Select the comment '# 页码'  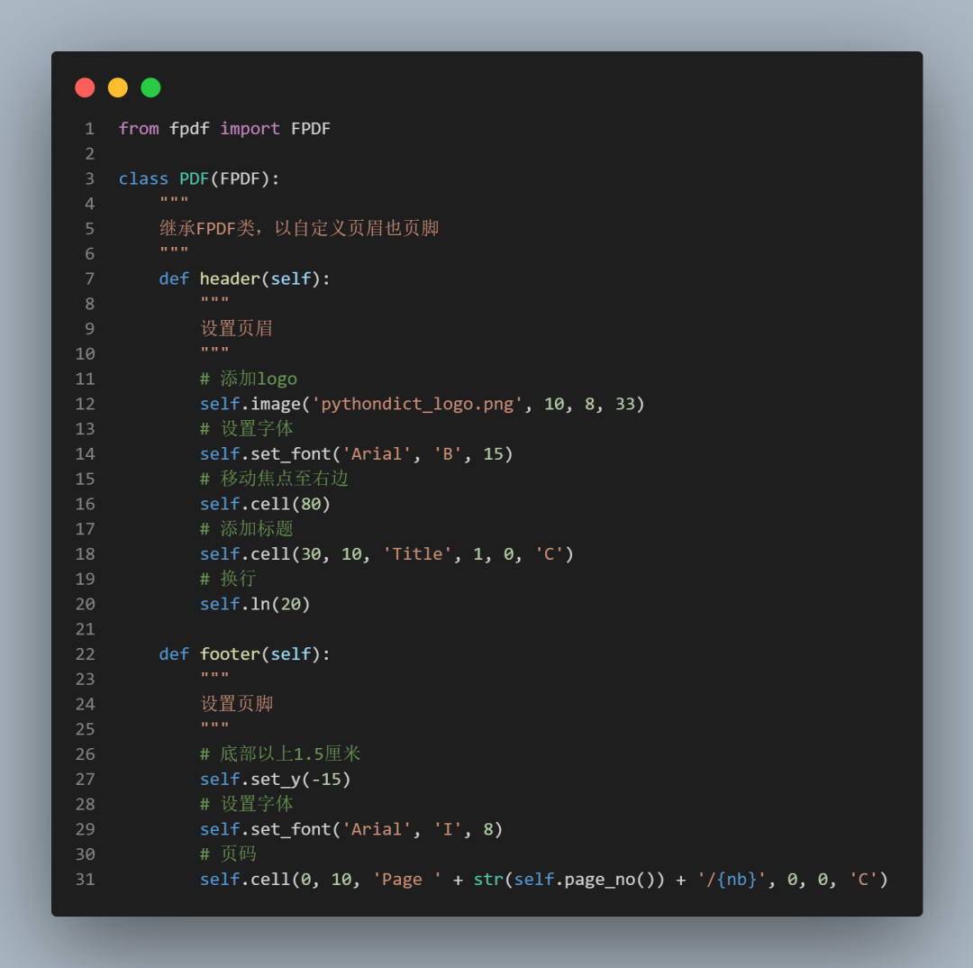[x=228, y=854]
